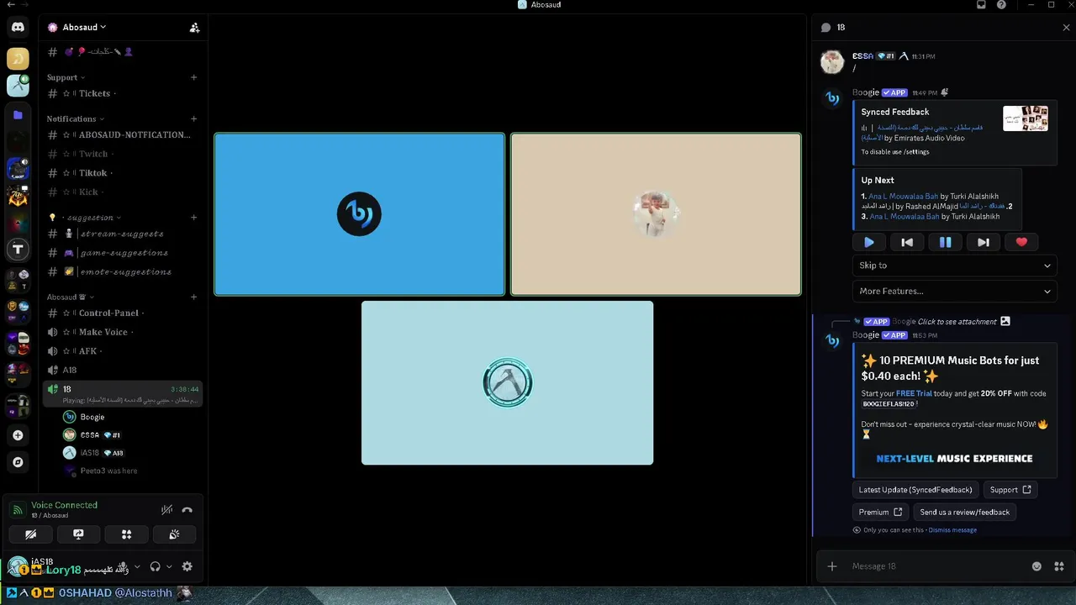
Task: Create channel in suggestion category
Action: (193, 218)
